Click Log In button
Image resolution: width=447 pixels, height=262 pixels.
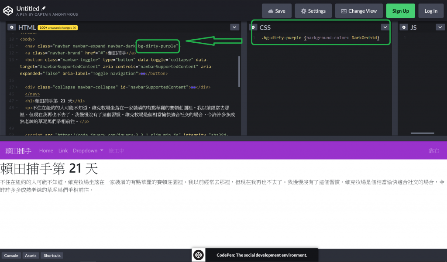[x=431, y=11]
